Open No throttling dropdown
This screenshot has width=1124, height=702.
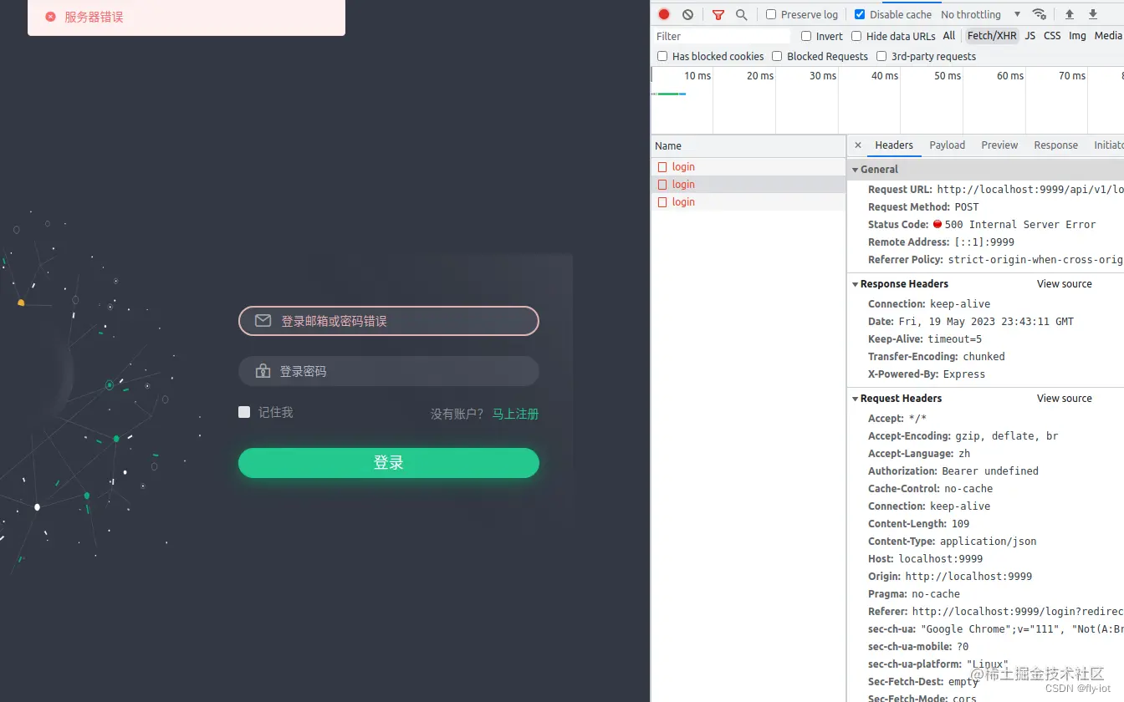pos(980,14)
